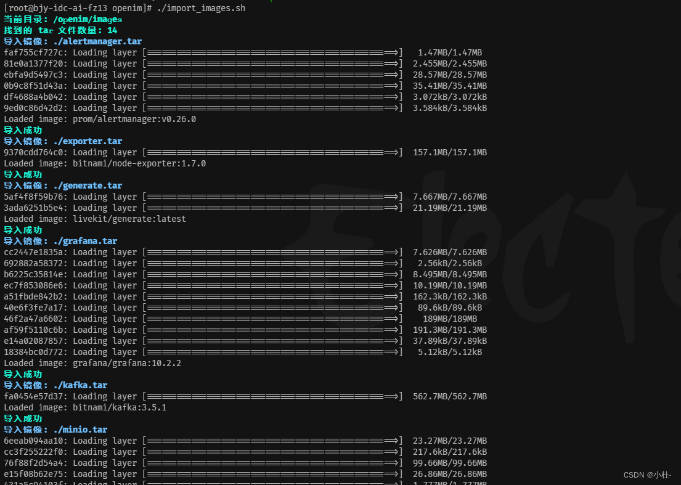The width and height of the screenshot is (681, 485).
Task: Select the layer ID faf755cf727c
Action: [31, 52]
